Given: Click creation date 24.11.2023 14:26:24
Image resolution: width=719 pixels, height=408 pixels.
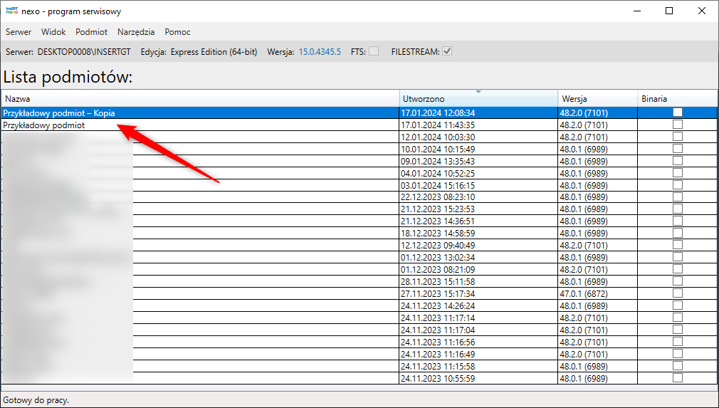Looking at the screenshot, I should [438, 305].
